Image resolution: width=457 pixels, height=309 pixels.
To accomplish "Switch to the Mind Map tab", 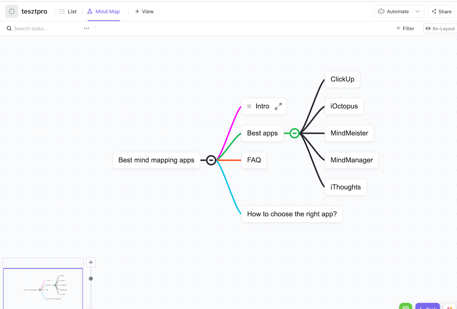I will tap(108, 11).
